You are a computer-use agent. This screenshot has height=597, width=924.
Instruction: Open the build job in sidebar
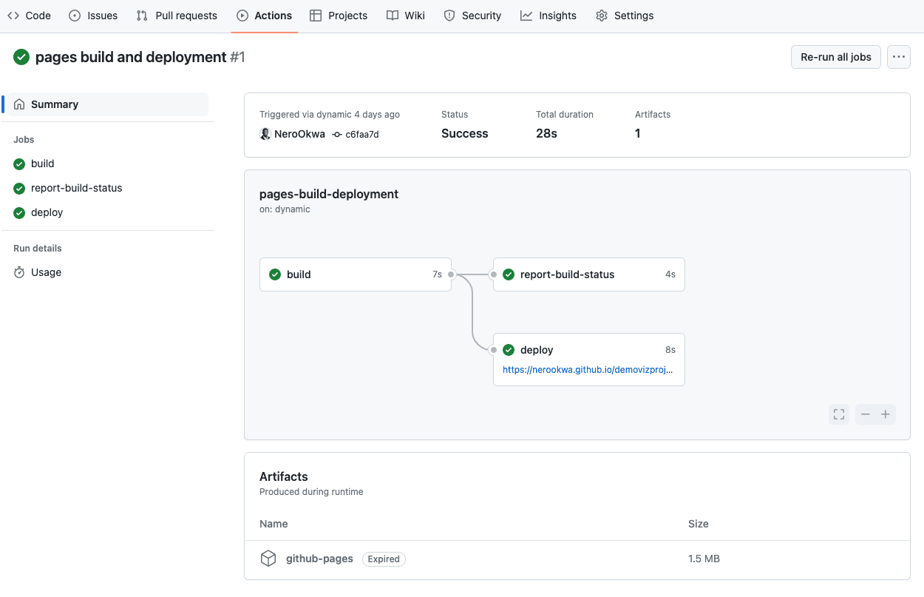coord(43,163)
